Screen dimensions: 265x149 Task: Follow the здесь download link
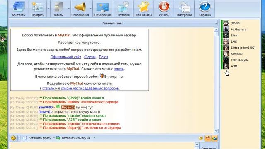[119, 69]
